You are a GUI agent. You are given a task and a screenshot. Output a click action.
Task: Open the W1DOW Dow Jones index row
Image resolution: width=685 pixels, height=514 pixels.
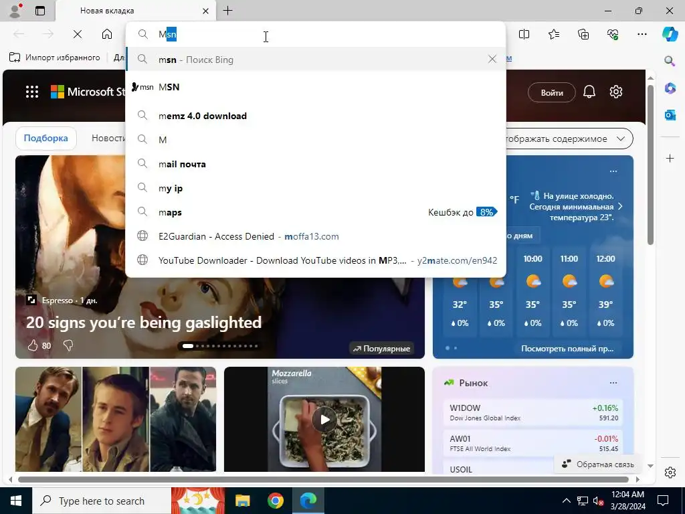(533, 412)
